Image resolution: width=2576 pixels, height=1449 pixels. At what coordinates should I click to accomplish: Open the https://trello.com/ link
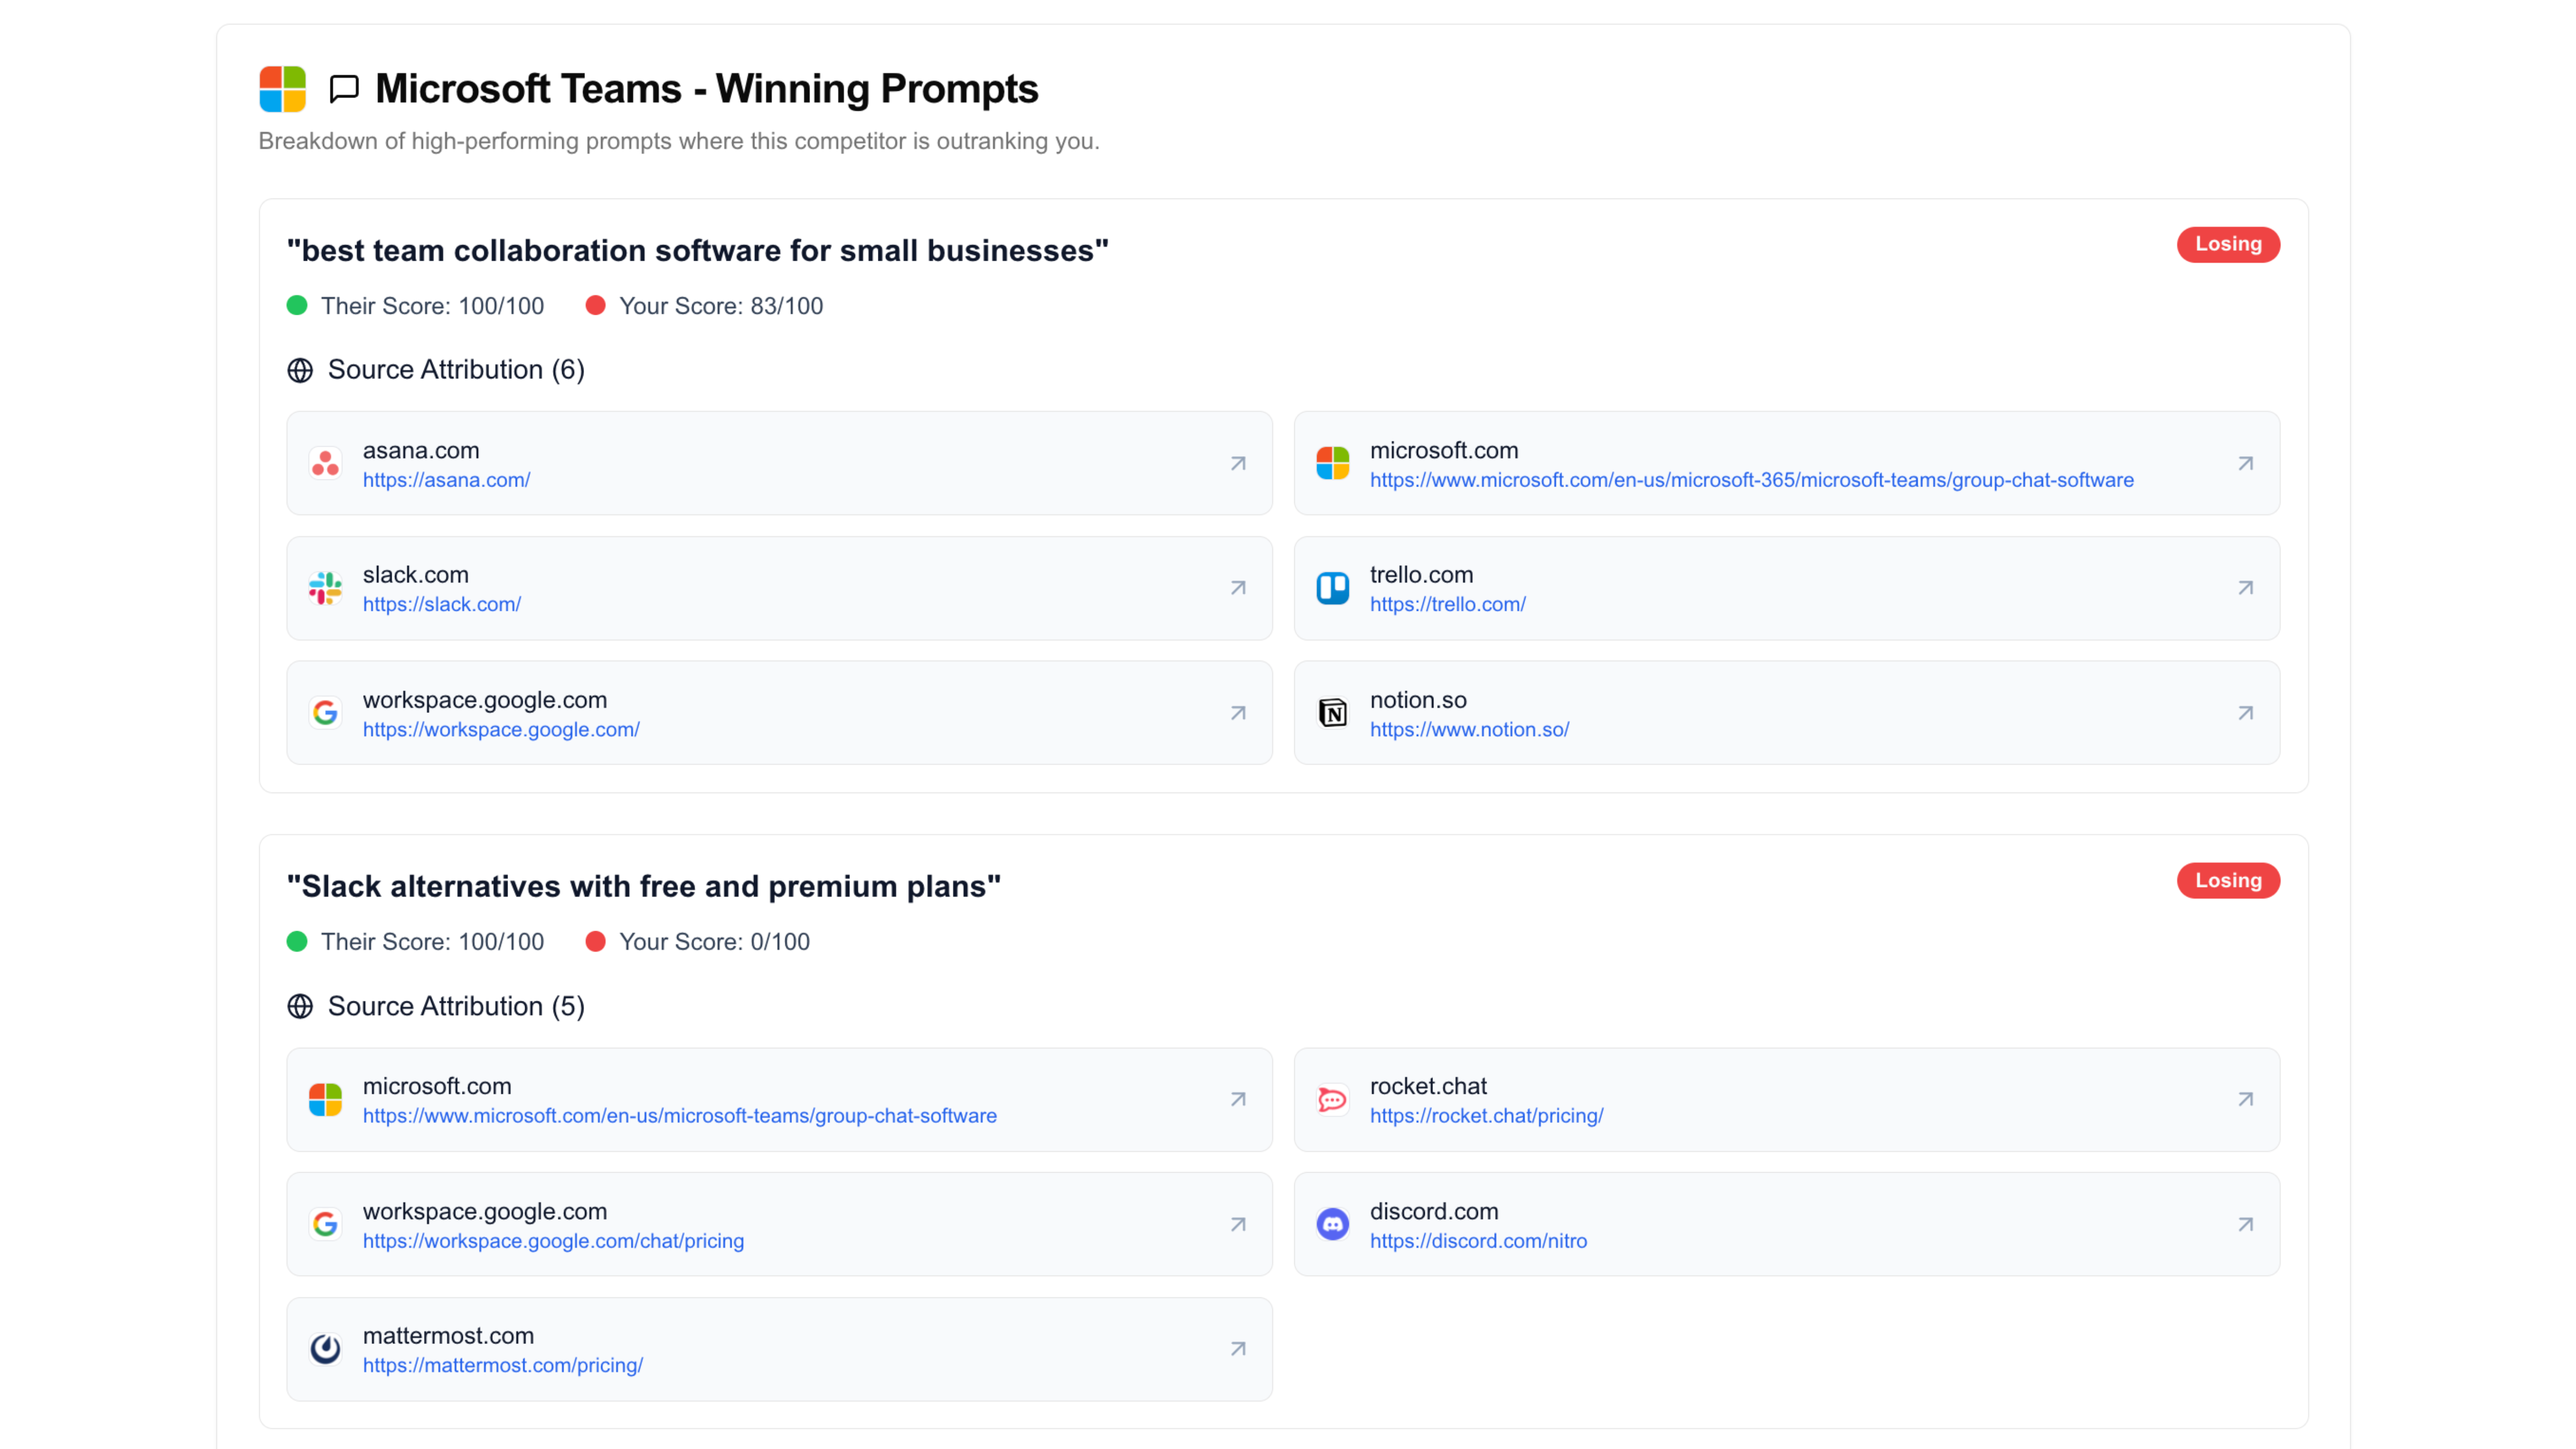click(1447, 604)
